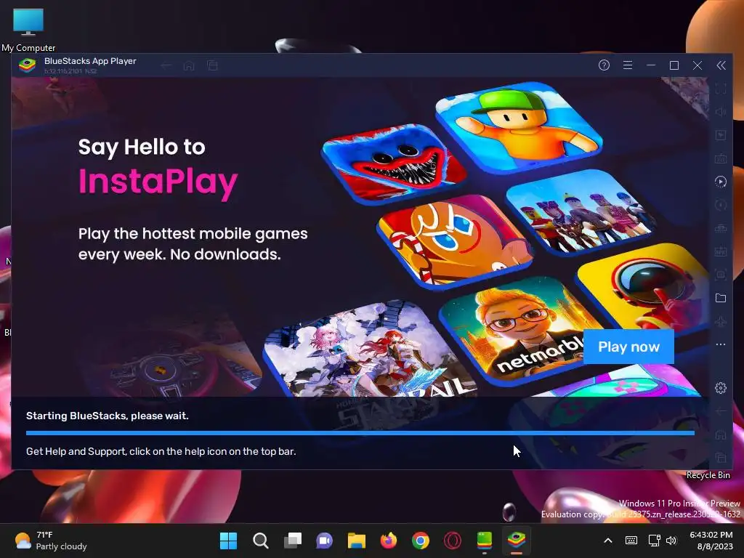Click the Starting BlueStacks progress bar
The width and height of the screenshot is (744, 558).
click(360, 433)
